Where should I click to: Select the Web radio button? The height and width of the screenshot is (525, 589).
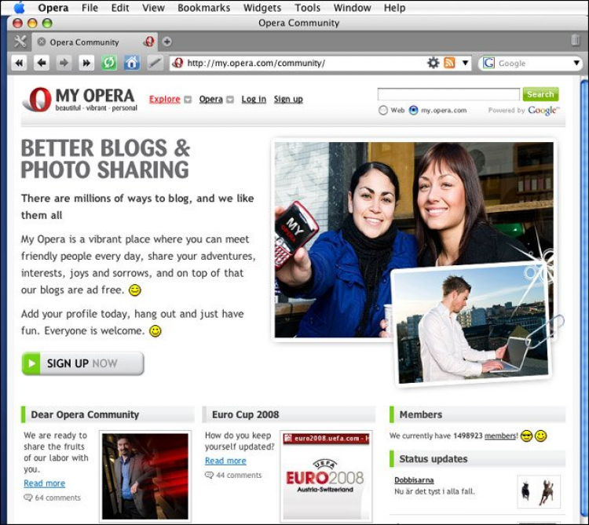382,111
